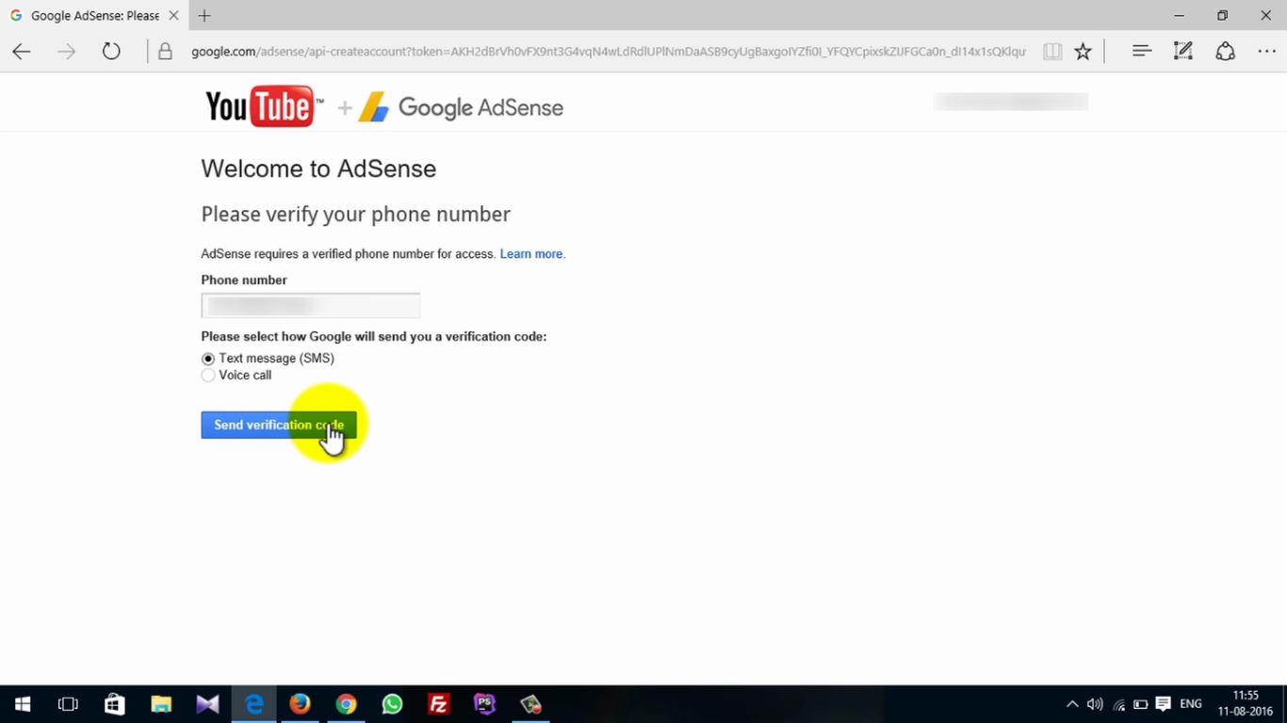Open the last pinned taskbar app
This screenshot has width=1287, height=723.
click(x=530, y=704)
